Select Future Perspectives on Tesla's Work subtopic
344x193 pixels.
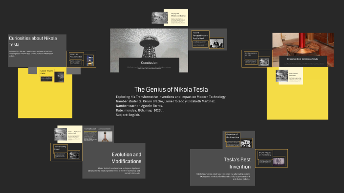click(x=208, y=39)
